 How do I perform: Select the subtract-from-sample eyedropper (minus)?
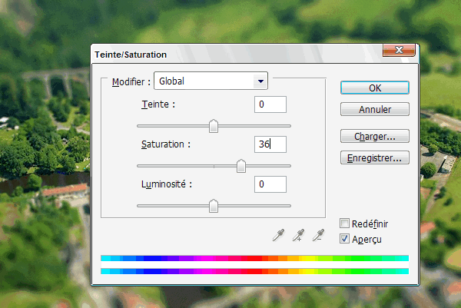tap(318, 235)
